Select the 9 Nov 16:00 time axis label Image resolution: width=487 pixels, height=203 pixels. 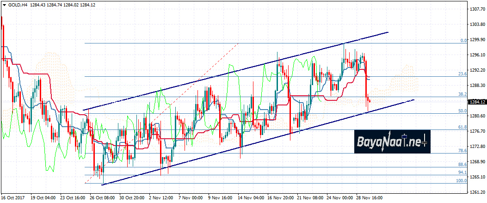(x=221, y=197)
